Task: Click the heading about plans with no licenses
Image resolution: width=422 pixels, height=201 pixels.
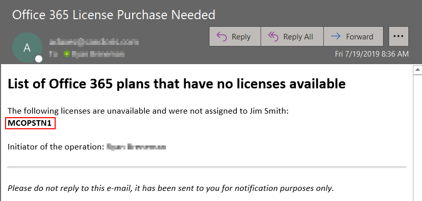Action: click(x=177, y=84)
